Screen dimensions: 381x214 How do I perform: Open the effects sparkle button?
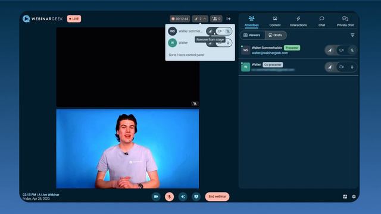tap(183, 197)
